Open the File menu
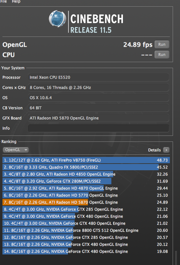The height and width of the screenshot is (265, 180). tap(4, 1)
